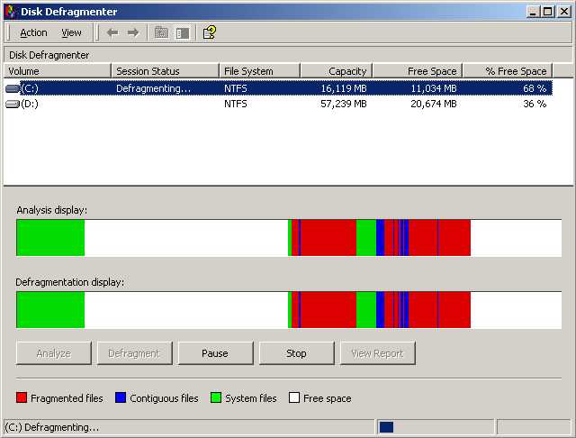Click the Pause button
The image size is (576, 438).
click(215, 353)
